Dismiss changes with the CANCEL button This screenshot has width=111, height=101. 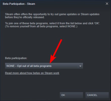click(97, 95)
